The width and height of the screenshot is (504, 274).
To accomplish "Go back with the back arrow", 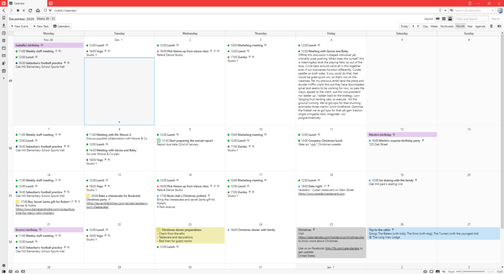I will (x=4, y=11).
